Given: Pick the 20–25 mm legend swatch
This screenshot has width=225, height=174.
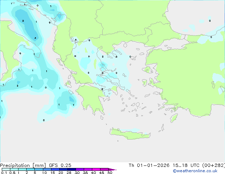Looking at the screenshot, I should (x=63, y=169).
